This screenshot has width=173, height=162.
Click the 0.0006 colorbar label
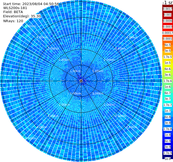168,21
